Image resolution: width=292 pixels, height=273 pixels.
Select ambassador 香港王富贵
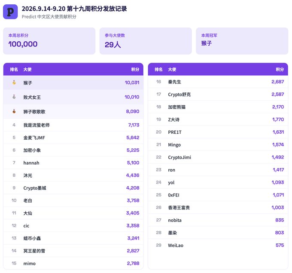[x=179, y=208]
